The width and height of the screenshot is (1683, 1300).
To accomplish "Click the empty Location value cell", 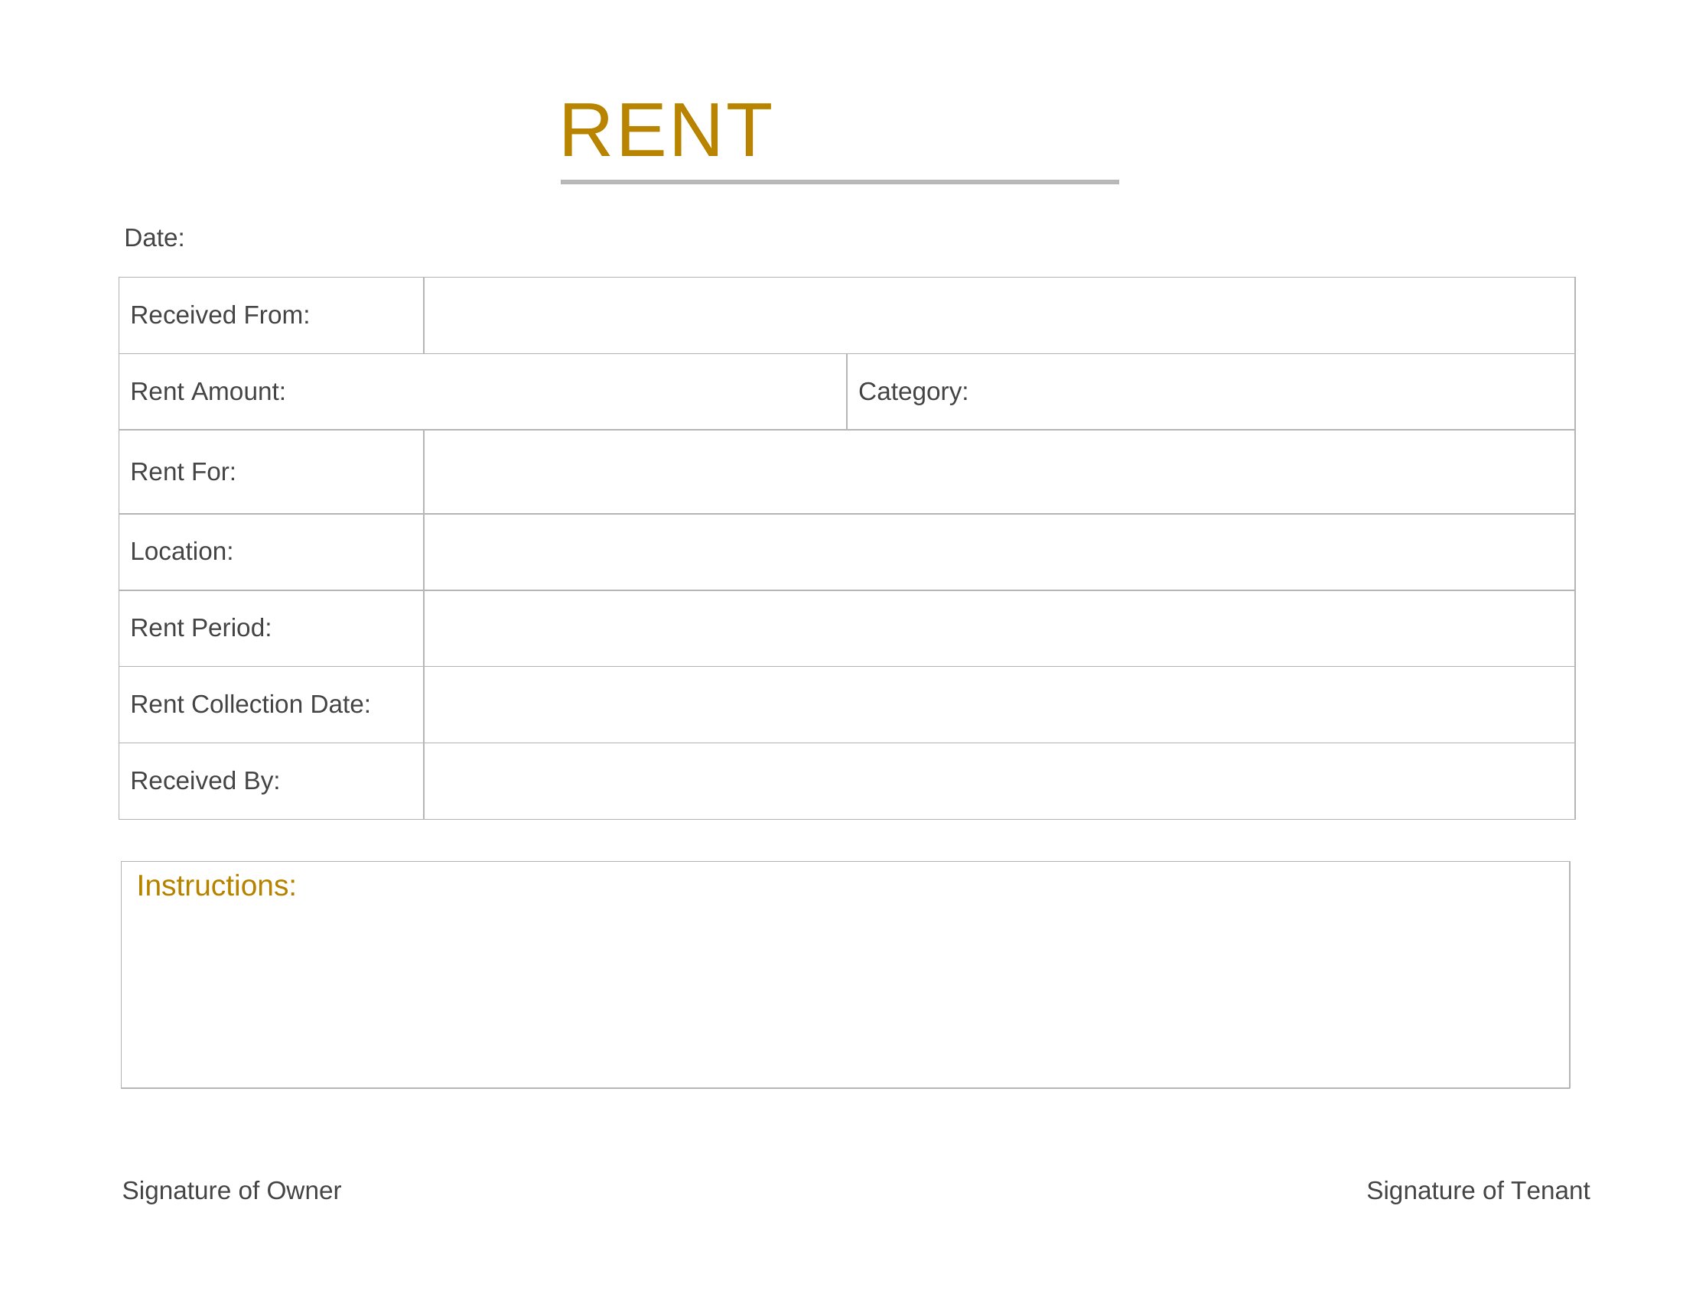I will coord(998,552).
